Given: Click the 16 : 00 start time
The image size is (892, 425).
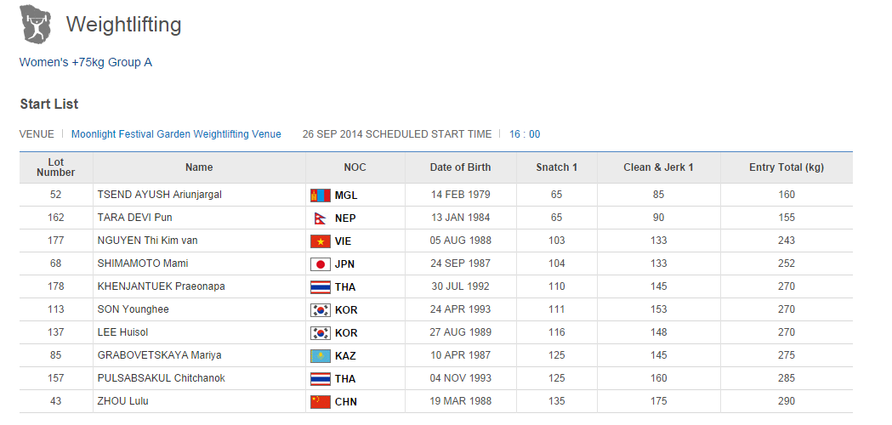Looking at the screenshot, I should point(525,134).
